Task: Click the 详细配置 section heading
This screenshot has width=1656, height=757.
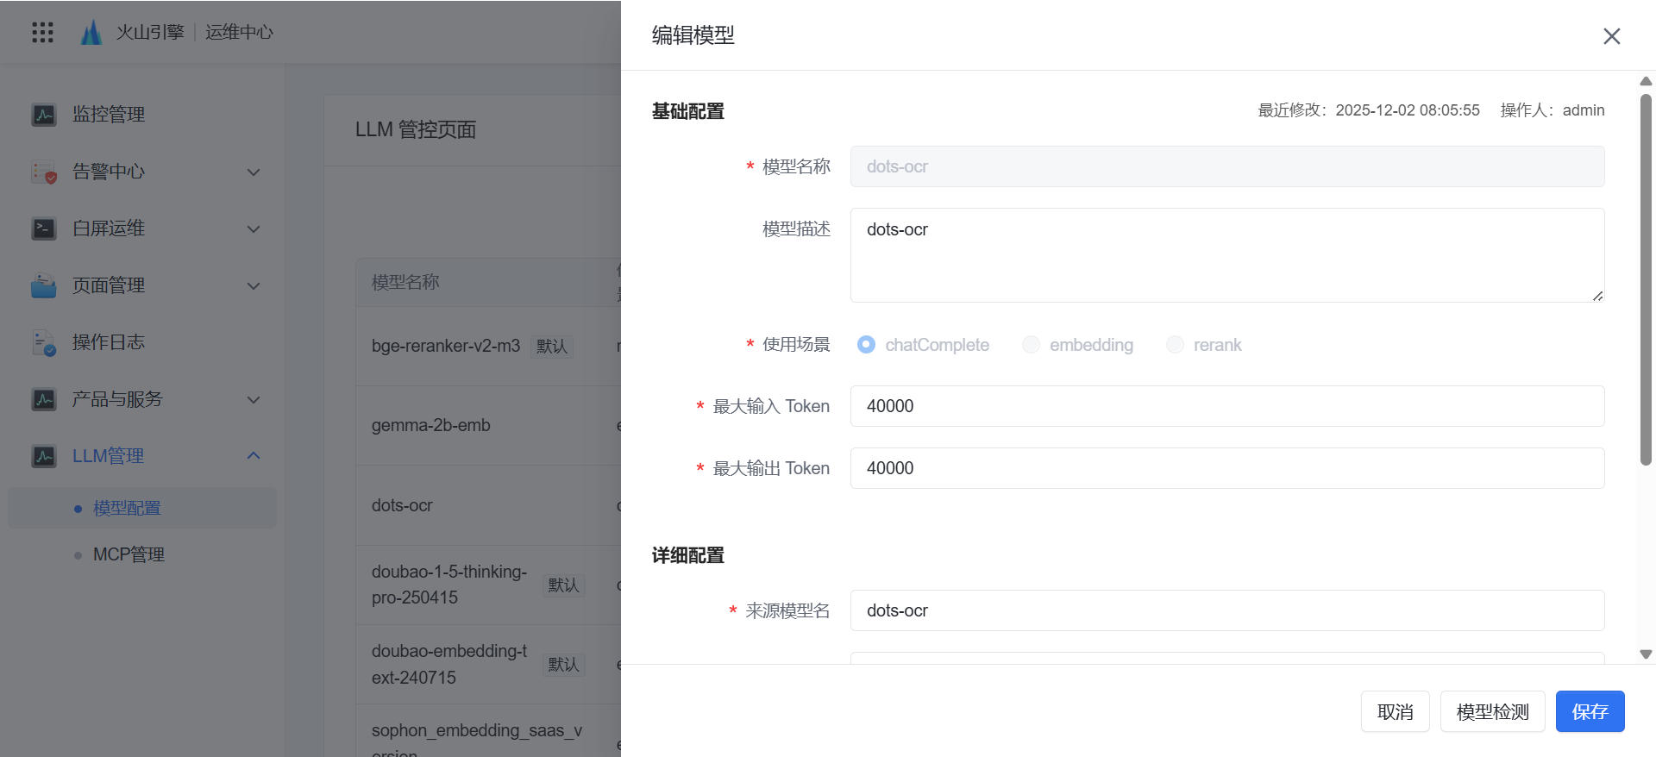Action: (688, 555)
